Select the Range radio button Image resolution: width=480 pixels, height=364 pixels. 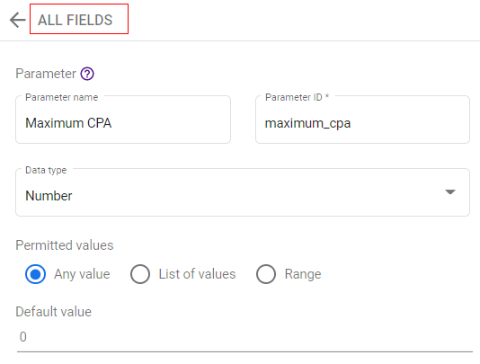tap(266, 274)
